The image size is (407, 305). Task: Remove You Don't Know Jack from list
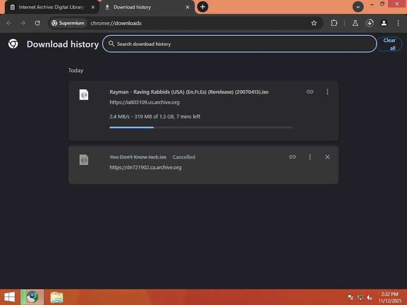[x=328, y=157]
